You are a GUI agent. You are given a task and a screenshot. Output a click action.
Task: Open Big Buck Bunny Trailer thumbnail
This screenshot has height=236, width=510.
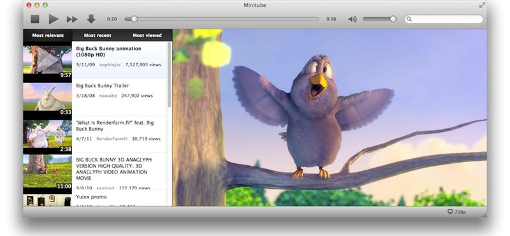click(x=47, y=97)
